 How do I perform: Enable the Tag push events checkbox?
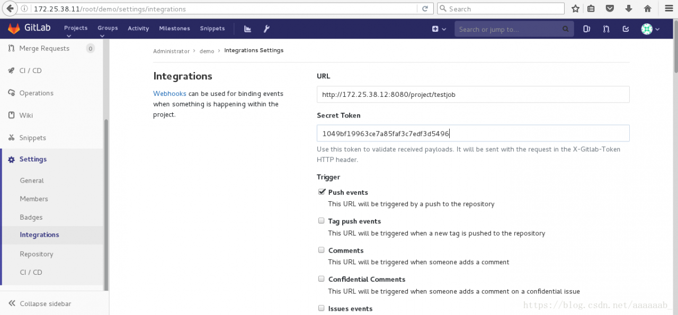(x=321, y=221)
